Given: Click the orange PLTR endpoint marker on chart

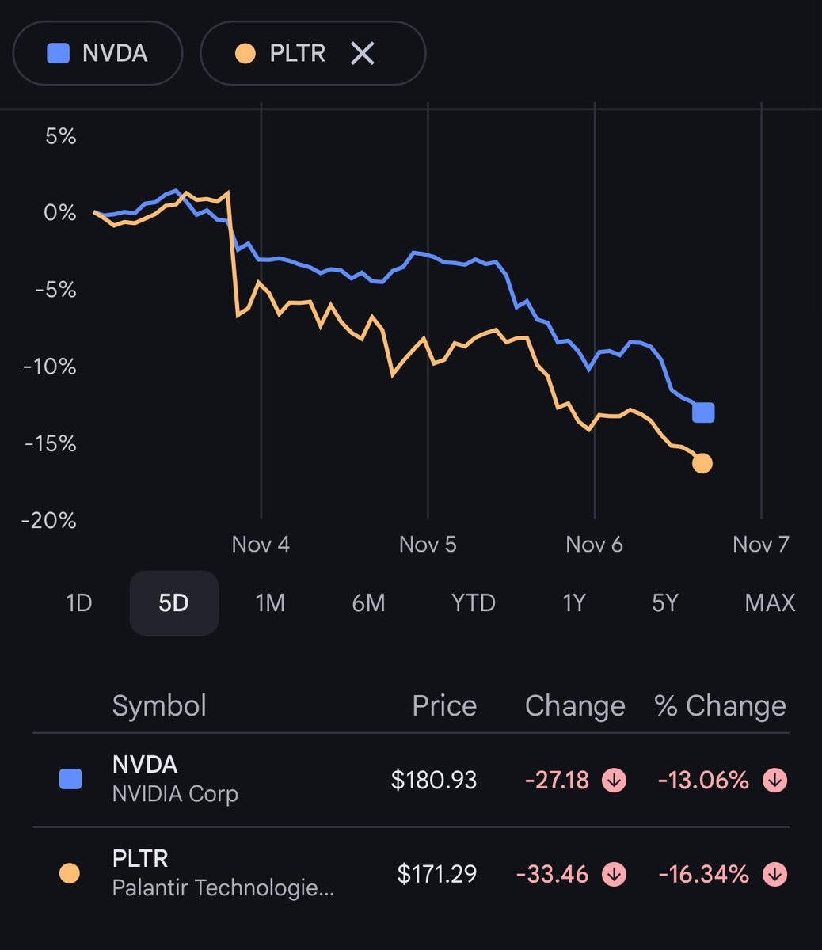Looking at the screenshot, I should click(702, 464).
